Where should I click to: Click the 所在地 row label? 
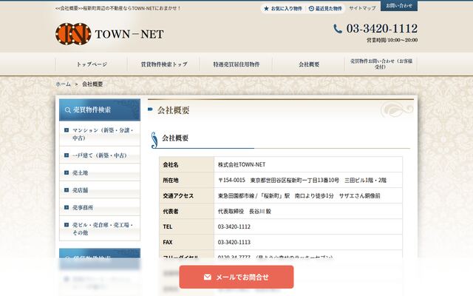187,180
